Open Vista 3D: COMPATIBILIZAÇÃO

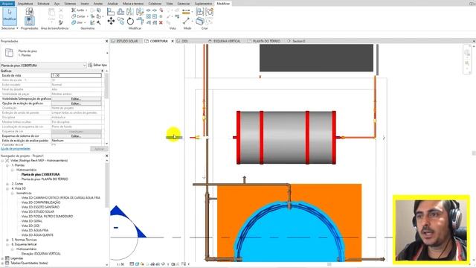(41, 202)
